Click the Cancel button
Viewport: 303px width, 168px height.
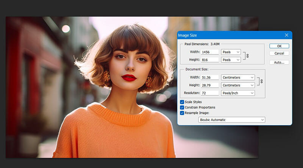[279, 53]
